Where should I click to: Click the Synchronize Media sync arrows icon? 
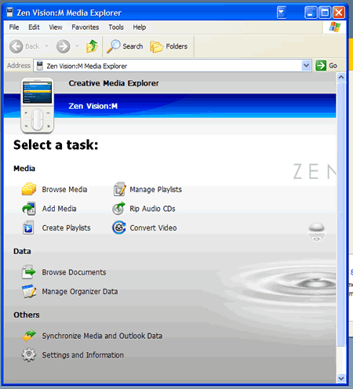(x=29, y=336)
